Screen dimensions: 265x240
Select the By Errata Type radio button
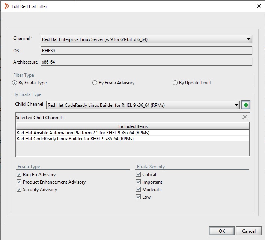point(15,83)
